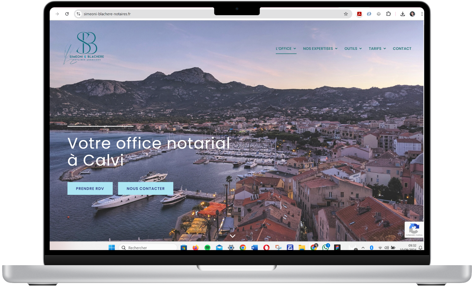Click the address bar URL
Screen dimensions: 472x287
pyautogui.click(x=107, y=14)
